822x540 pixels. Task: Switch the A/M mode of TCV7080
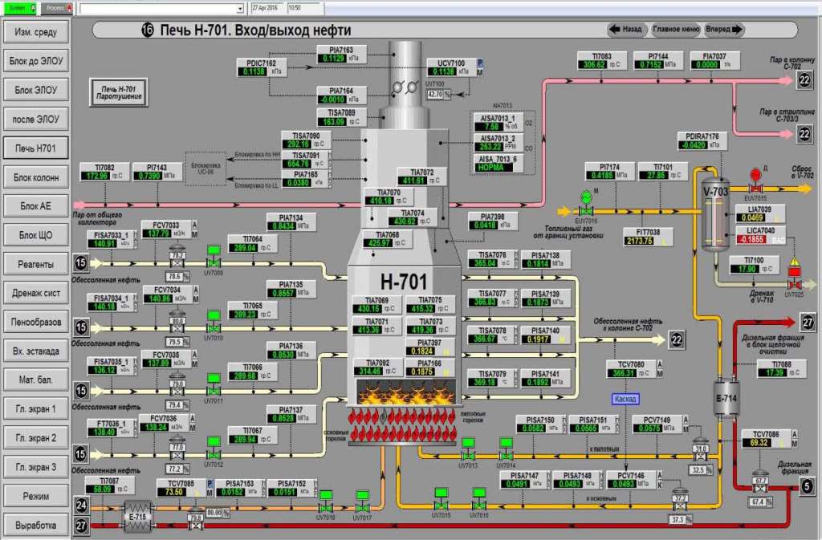tap(660, 369)
